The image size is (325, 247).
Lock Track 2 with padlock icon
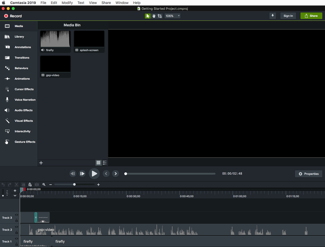17,232
